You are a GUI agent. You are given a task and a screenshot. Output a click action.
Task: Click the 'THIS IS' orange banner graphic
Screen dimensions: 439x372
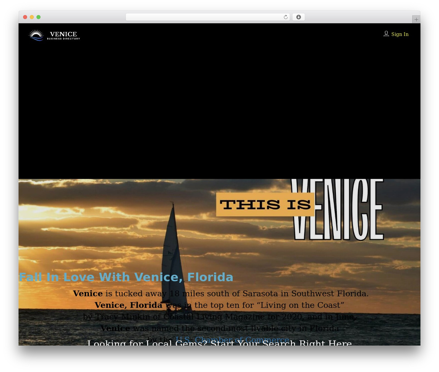click(265, 205)
